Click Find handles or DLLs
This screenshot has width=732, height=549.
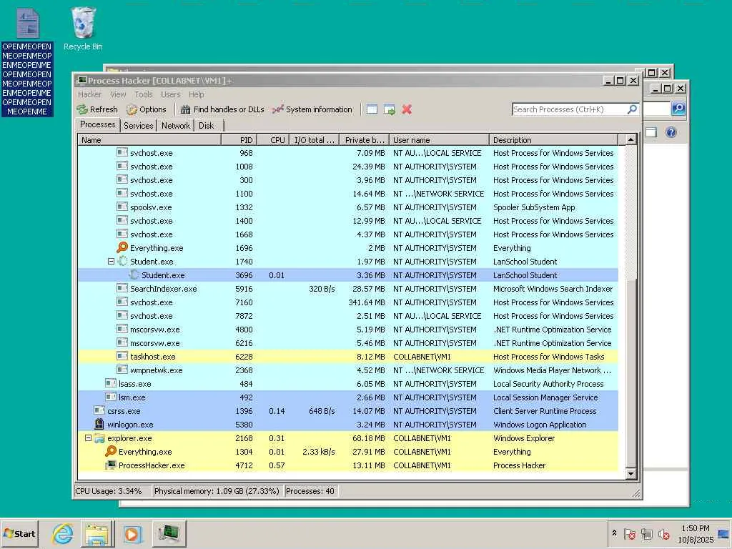point(222,109)
